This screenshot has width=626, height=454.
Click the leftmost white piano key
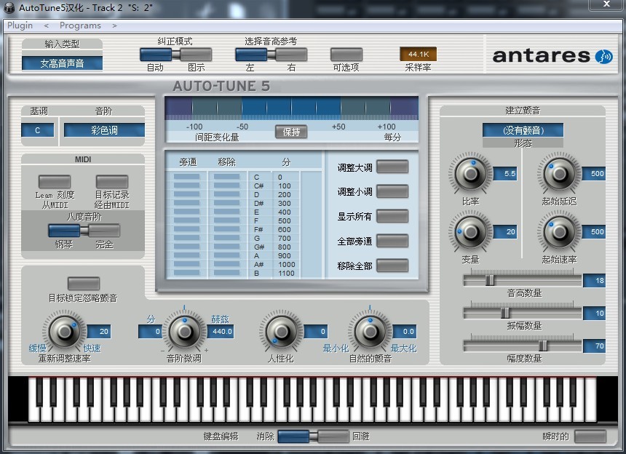(33, 399)
